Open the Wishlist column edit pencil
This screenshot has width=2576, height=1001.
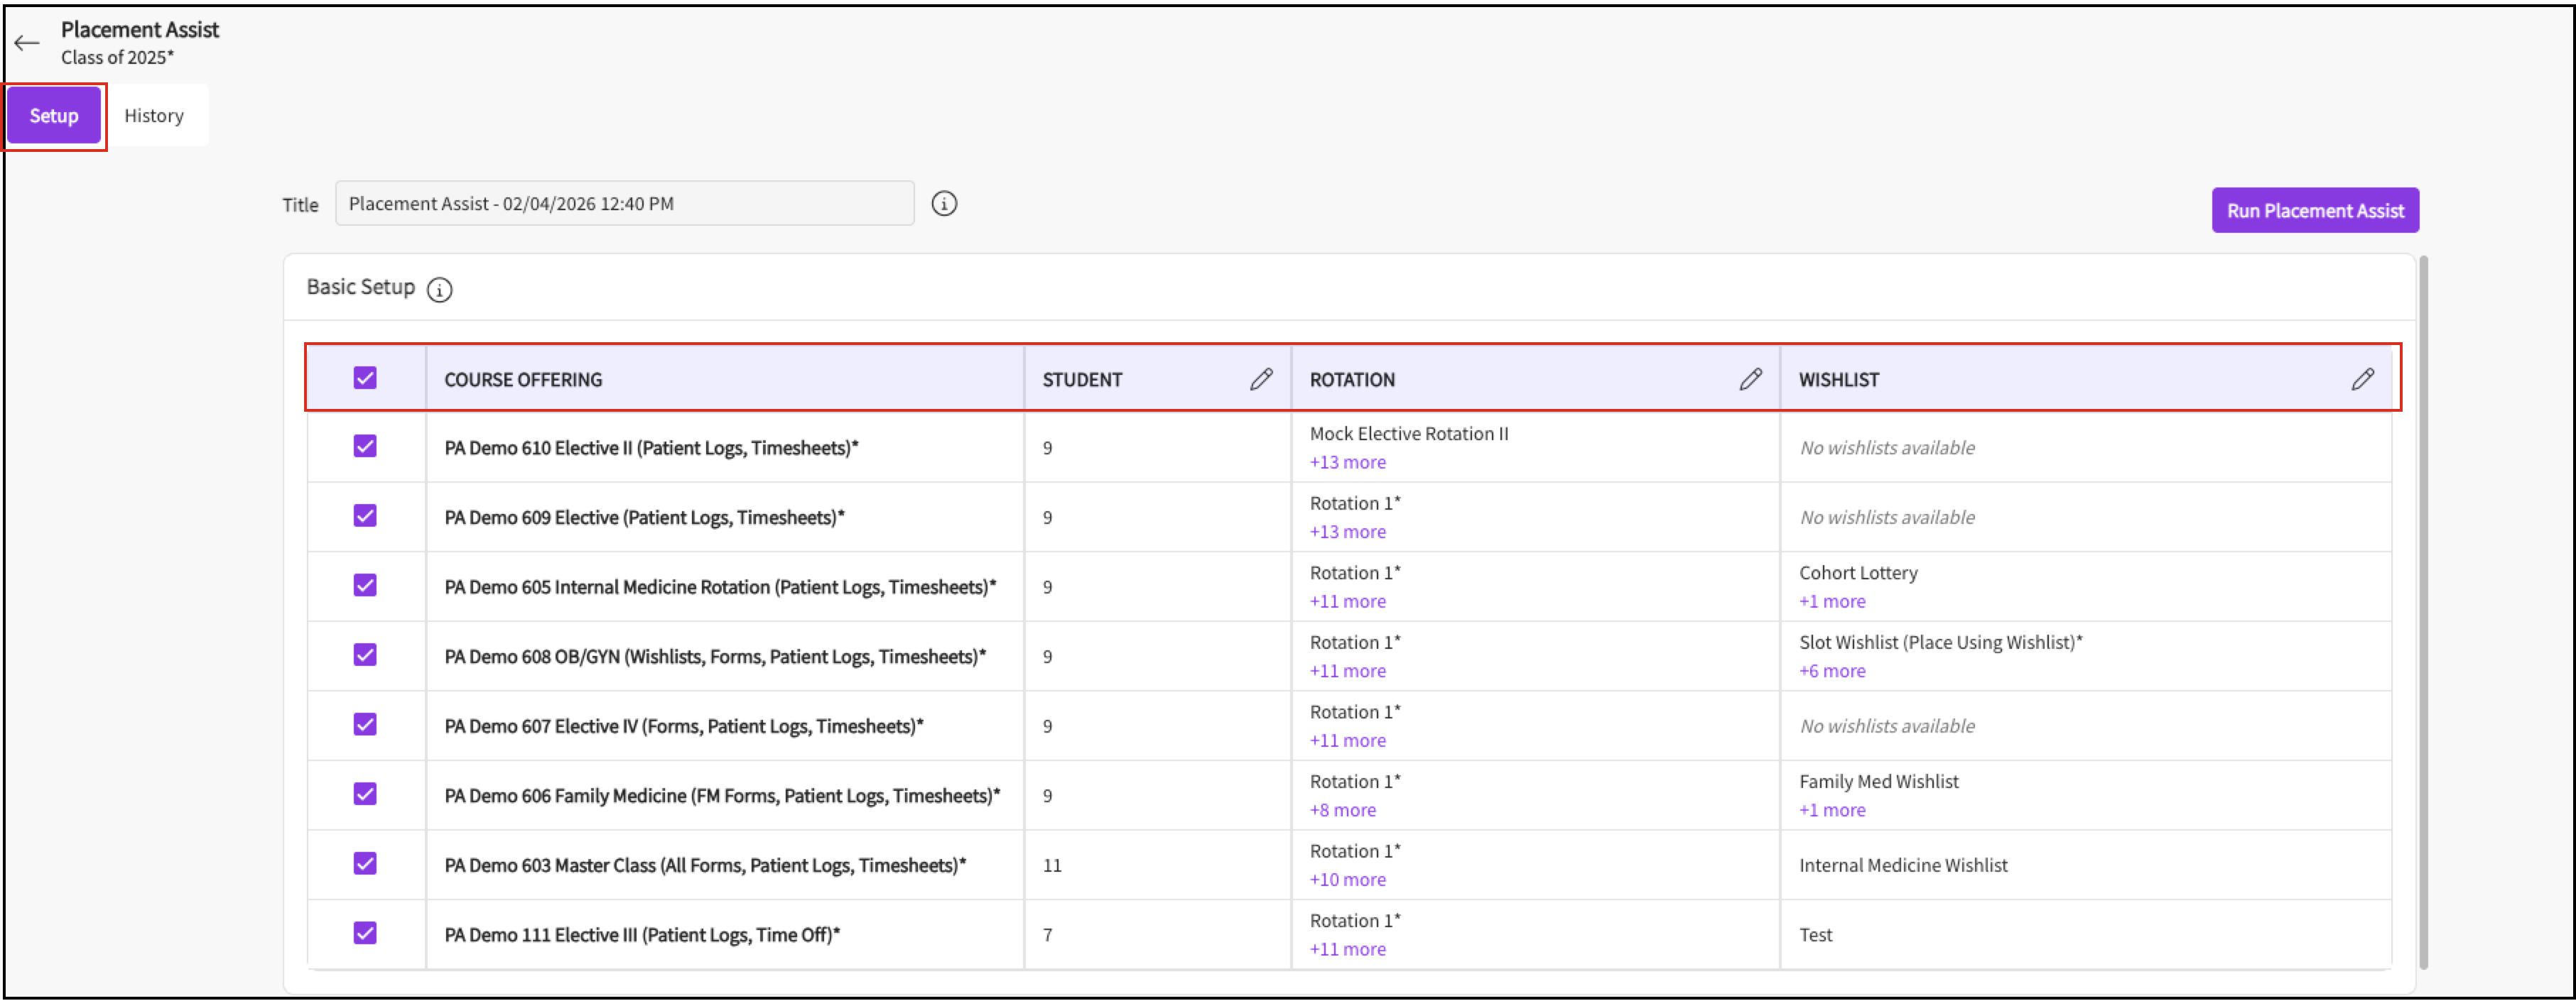(2361, 378)
